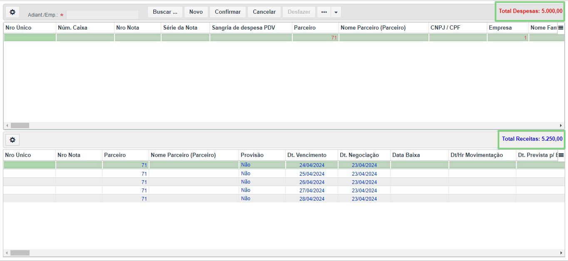Click Total Receitas: 5.250,00 label

[532, 139]
